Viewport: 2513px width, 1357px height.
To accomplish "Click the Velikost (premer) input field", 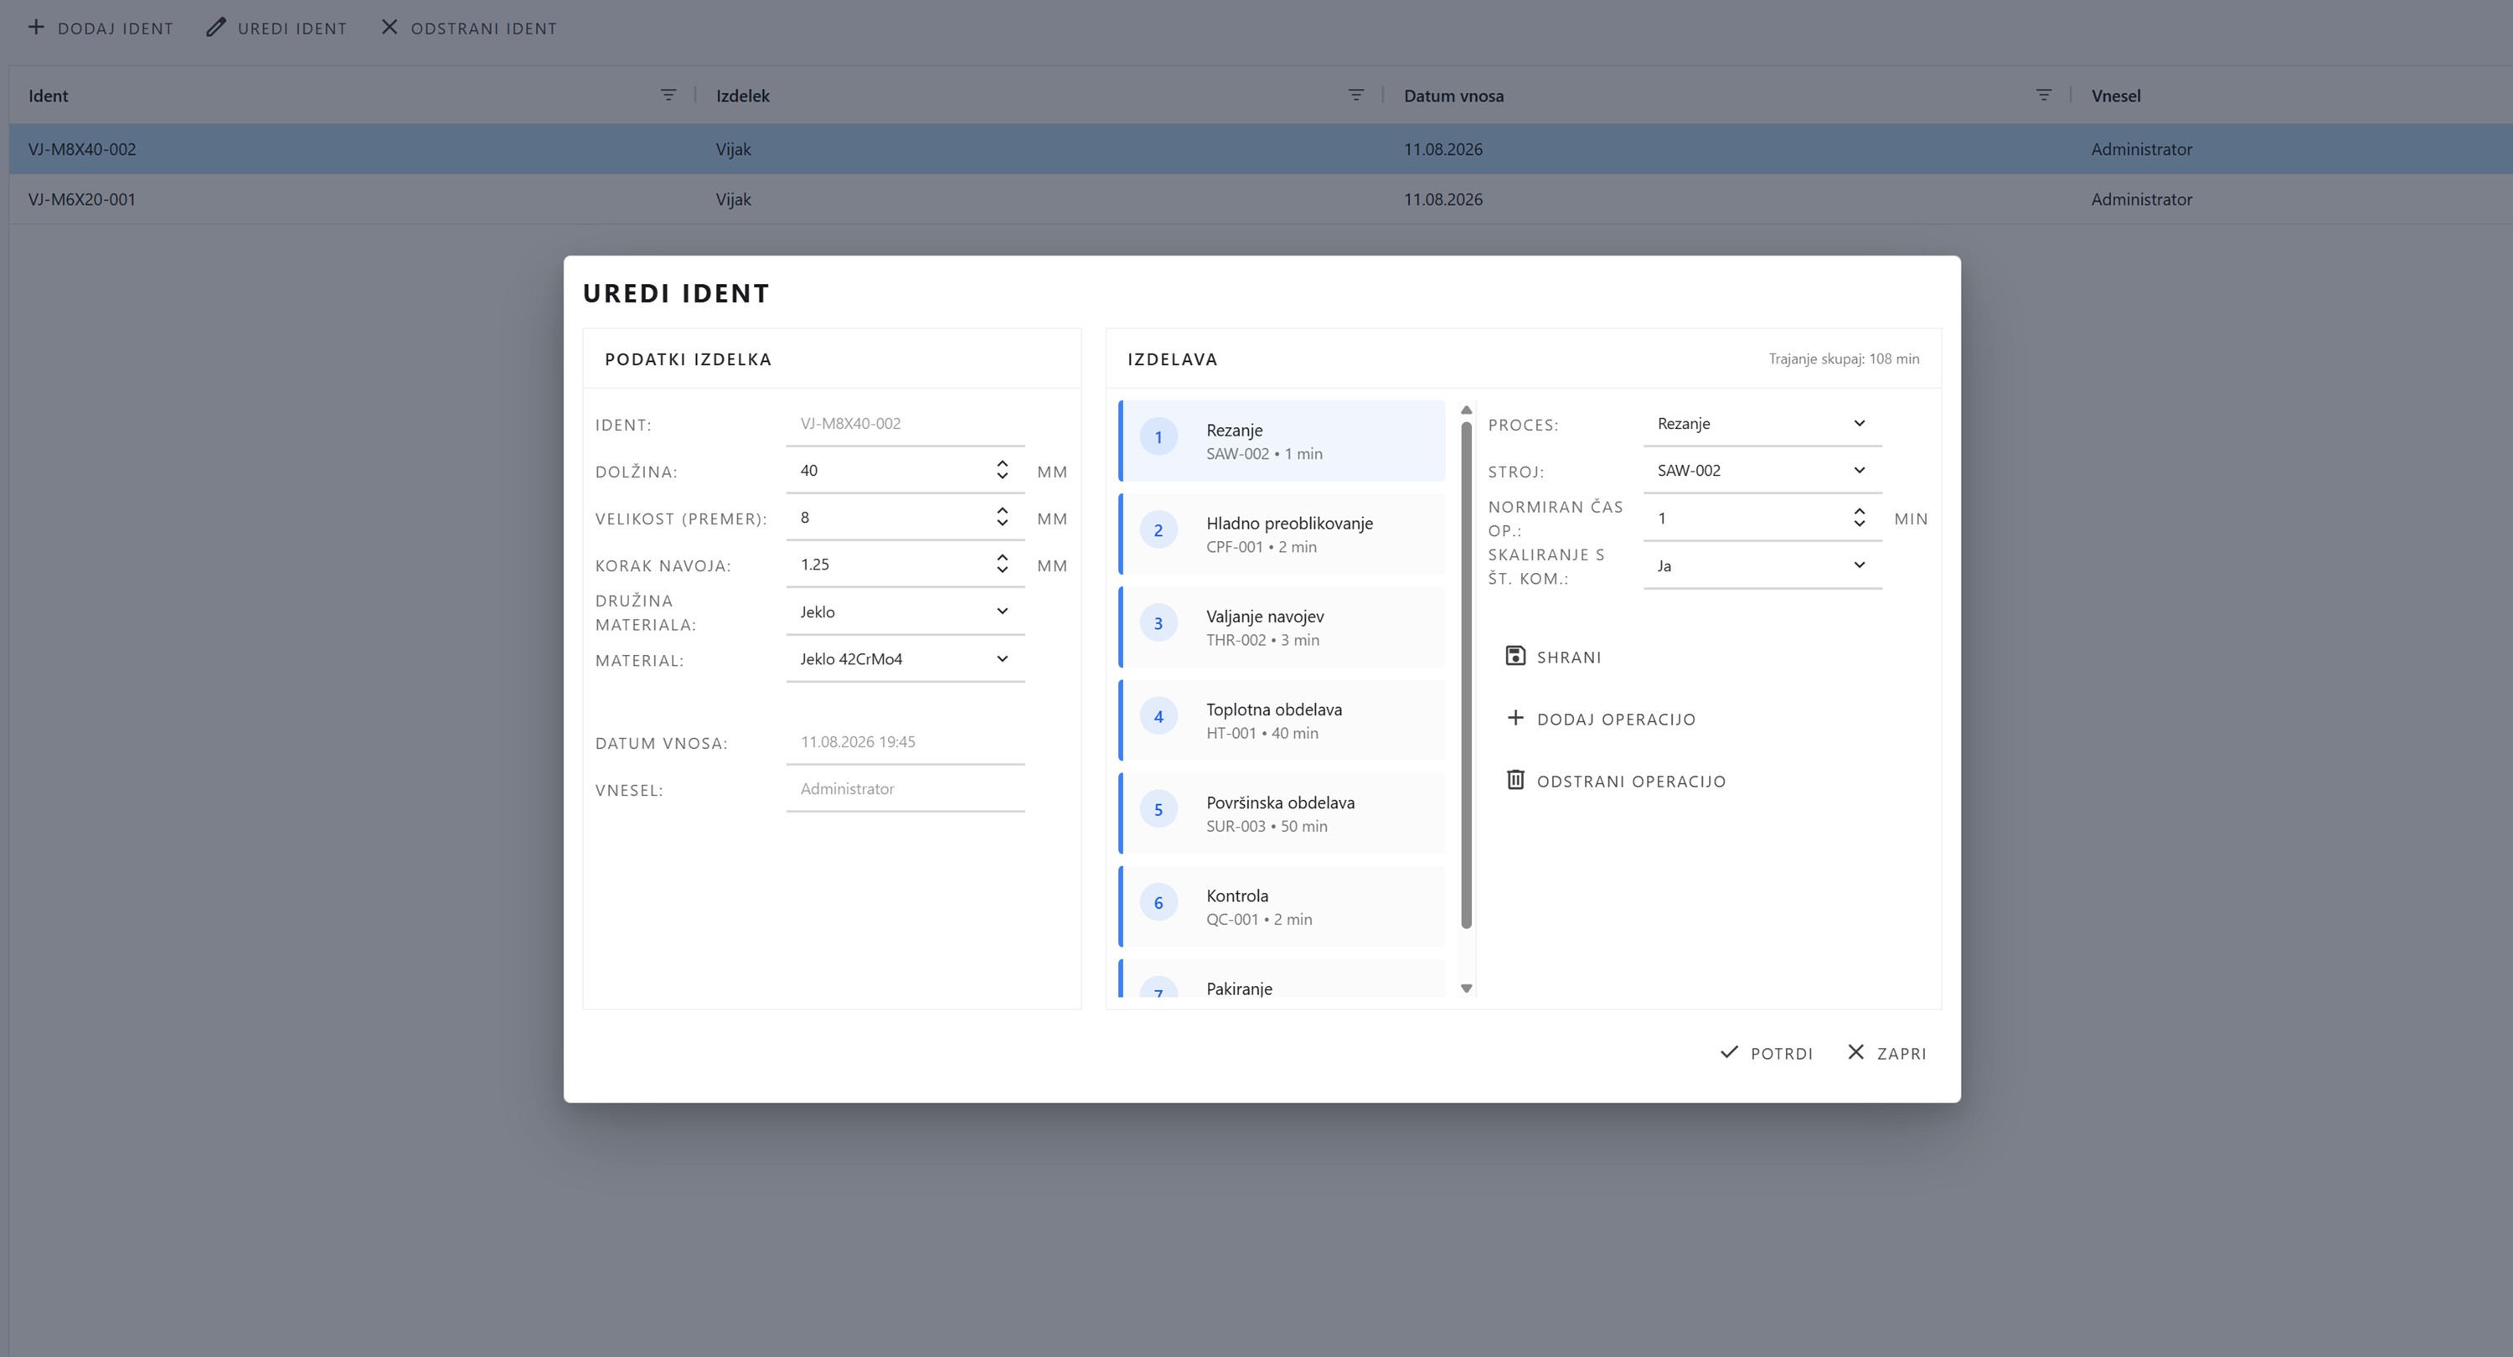I will (906, 517).
